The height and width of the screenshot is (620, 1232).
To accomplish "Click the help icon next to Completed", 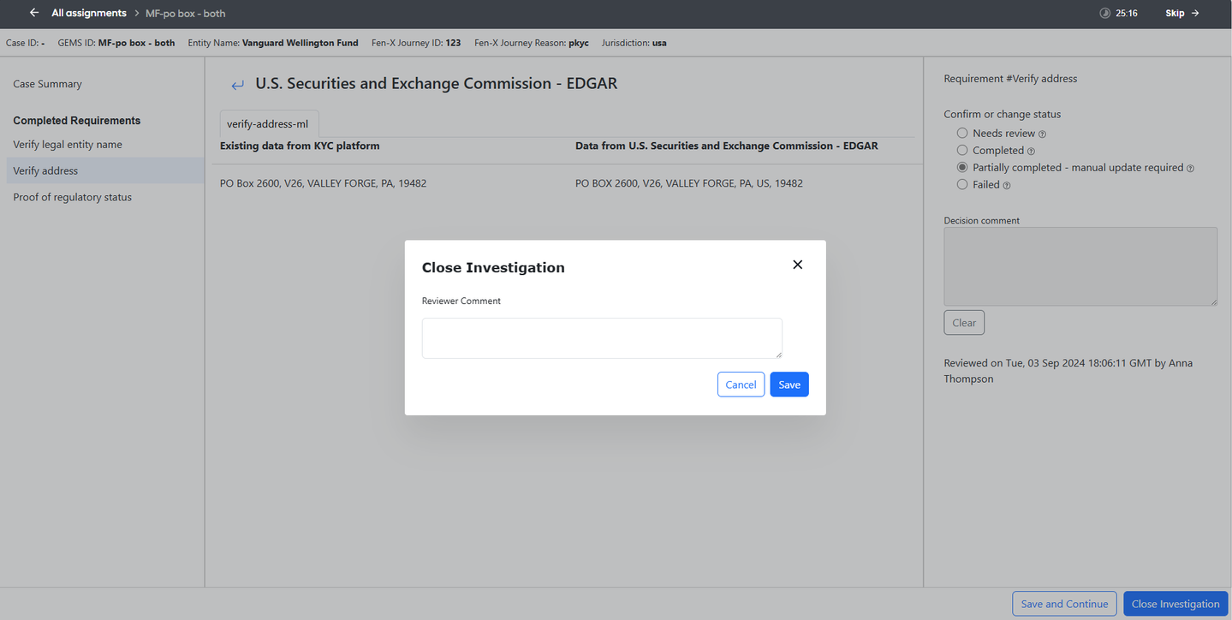I will 1031,152.
